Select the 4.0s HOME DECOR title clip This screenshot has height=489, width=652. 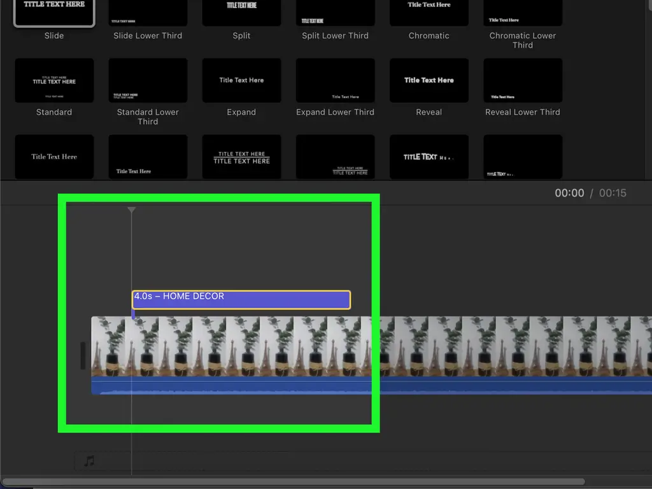(x=241, y=300)
